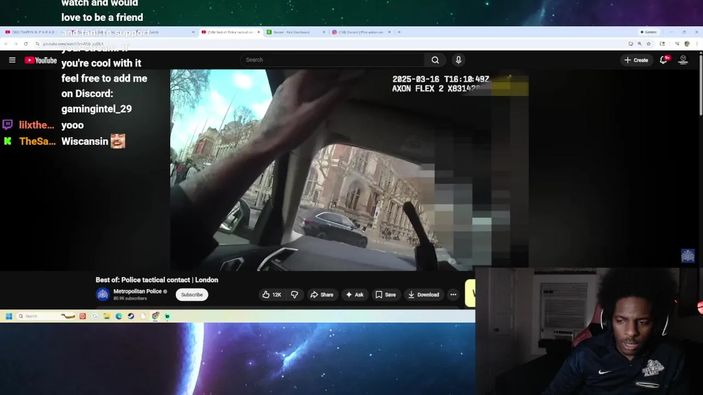Click the gamingintel_29 Discord handle text
The width and height of the screenshot is (703, 395).
[x=97, y=109]
